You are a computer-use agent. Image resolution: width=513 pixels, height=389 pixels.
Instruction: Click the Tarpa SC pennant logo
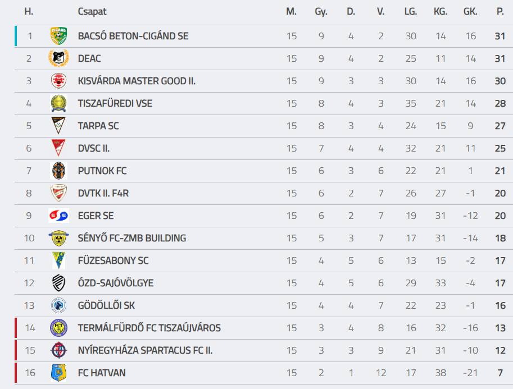tap(58, 126)
